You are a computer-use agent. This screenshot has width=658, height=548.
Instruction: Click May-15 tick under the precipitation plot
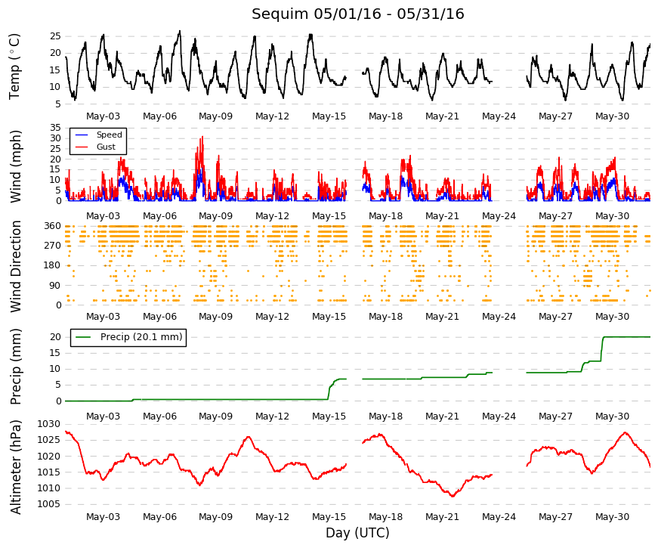click(x=329, y=416)
